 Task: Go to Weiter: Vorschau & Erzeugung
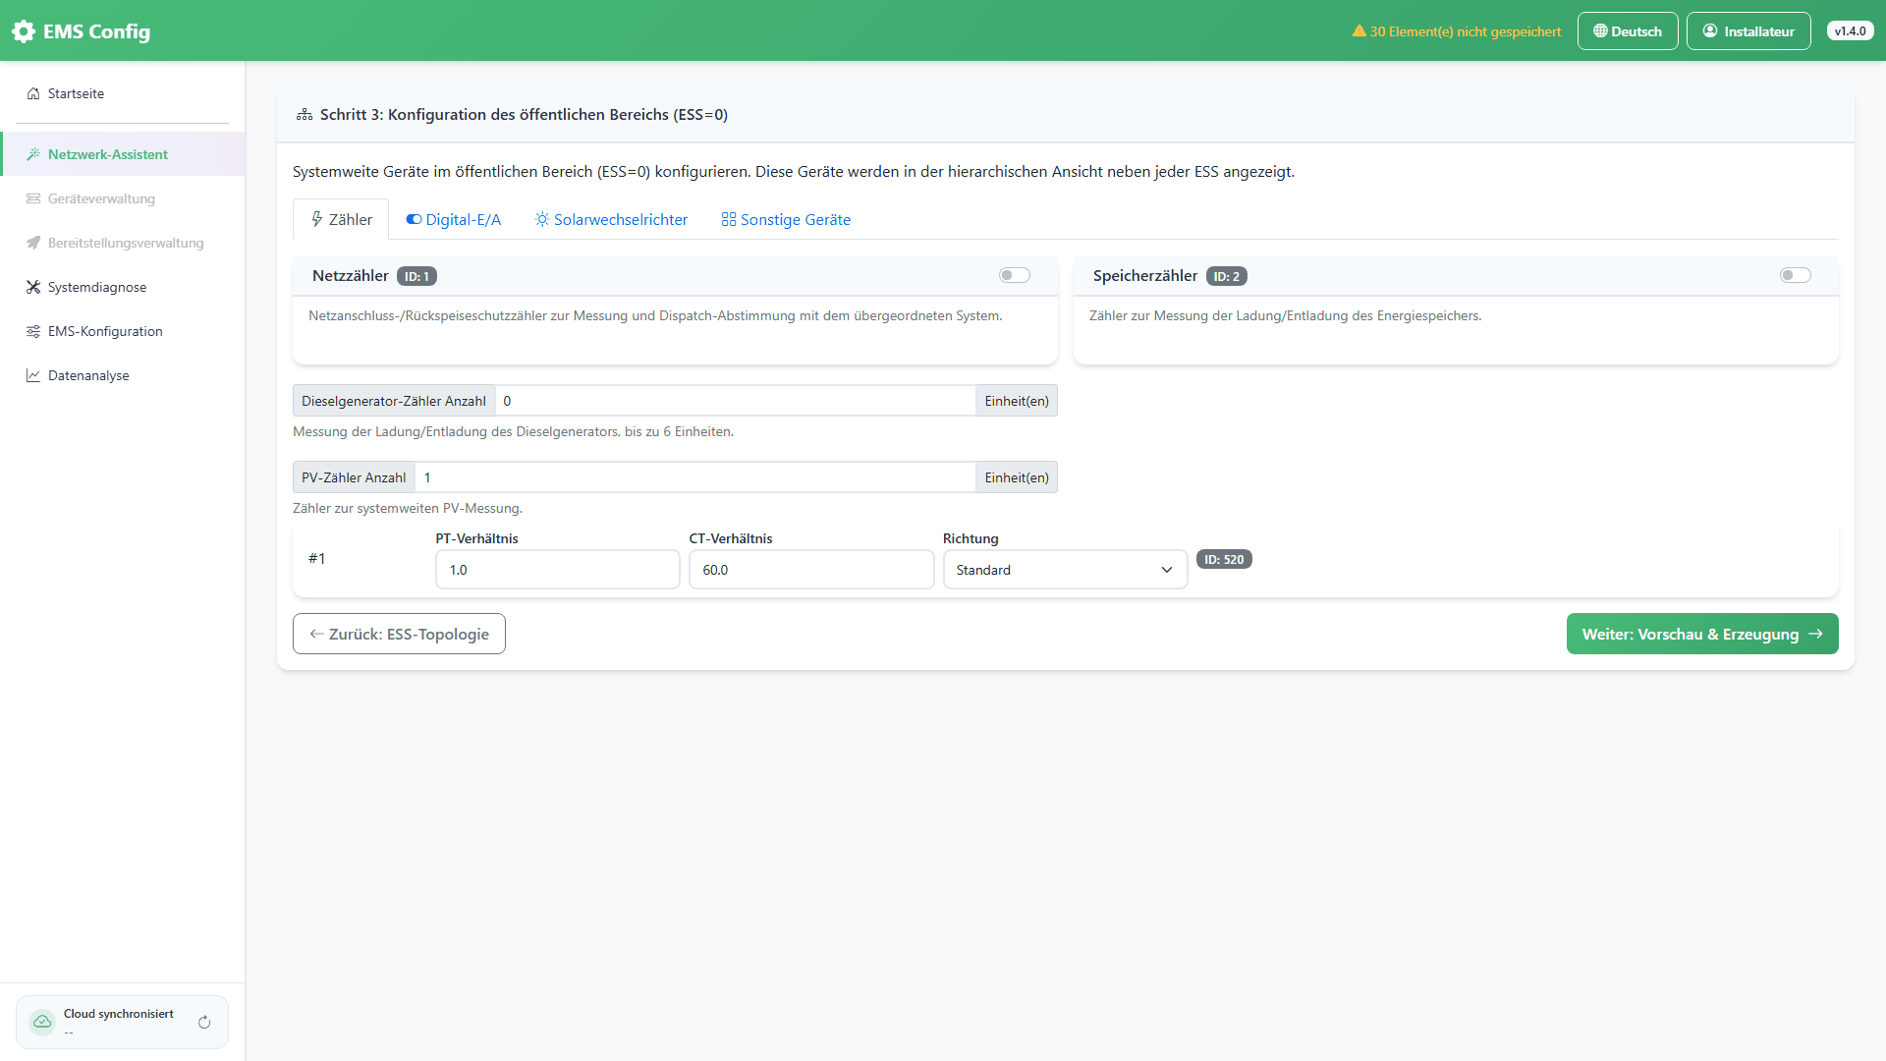pyautogui.click(x=1702, y=634)
